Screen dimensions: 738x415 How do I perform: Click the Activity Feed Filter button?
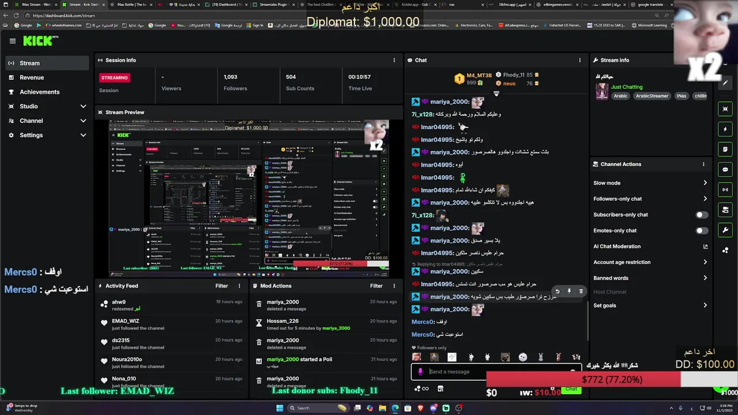point(221,286)
